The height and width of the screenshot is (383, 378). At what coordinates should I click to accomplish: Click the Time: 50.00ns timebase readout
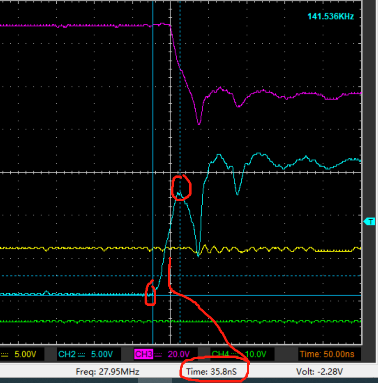coord(327,354)
